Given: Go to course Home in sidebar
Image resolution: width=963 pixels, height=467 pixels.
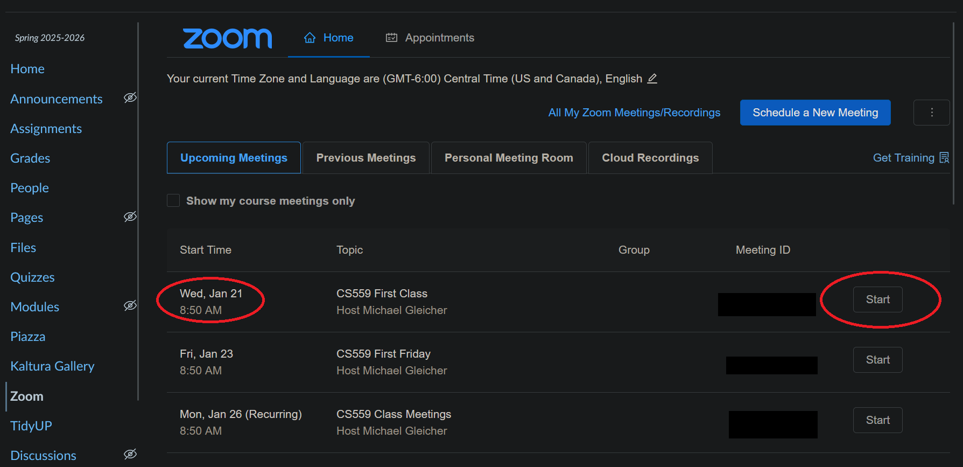Looking at the screenshot, I should (27, 69).
